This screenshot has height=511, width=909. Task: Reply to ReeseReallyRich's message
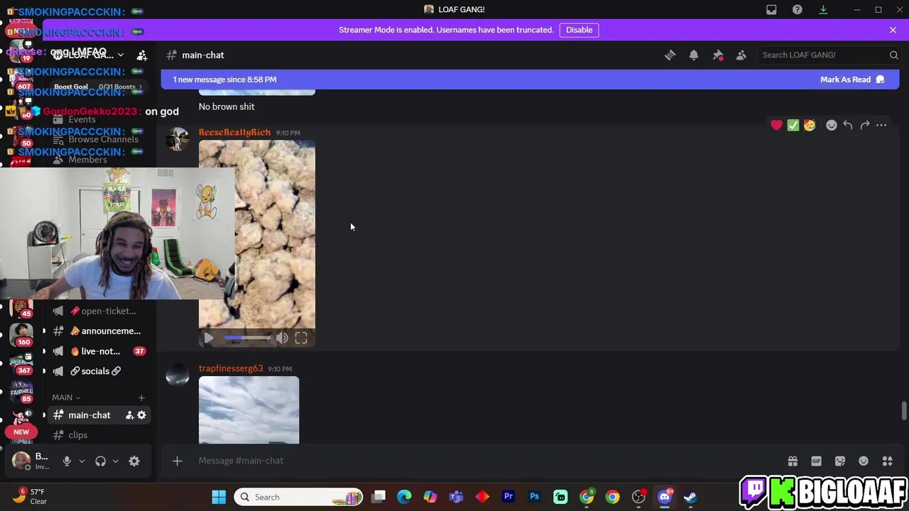[848, 126]
